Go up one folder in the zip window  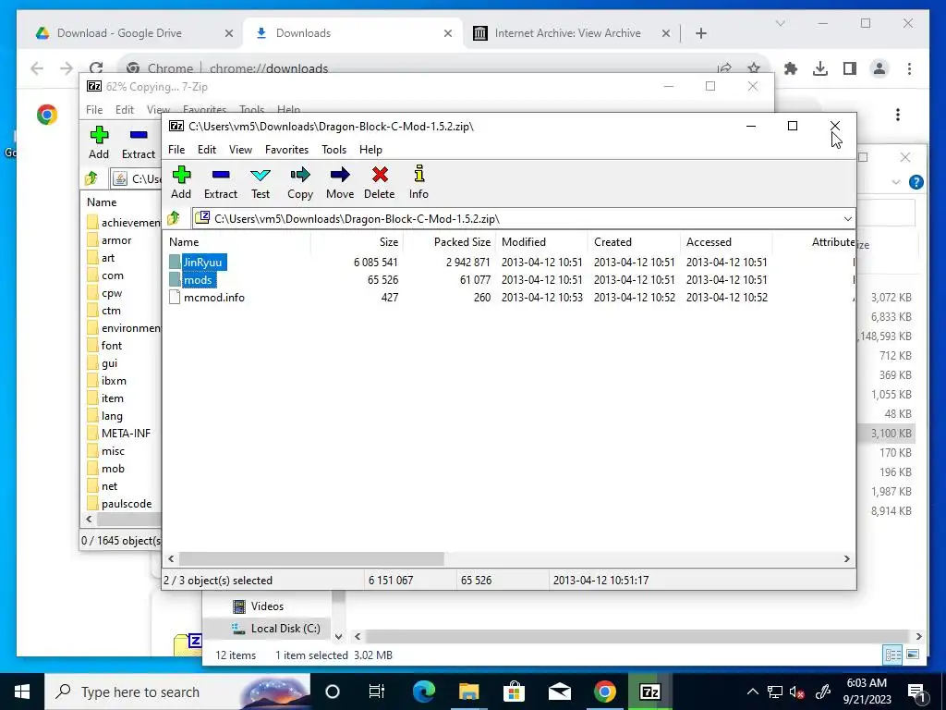174,218
